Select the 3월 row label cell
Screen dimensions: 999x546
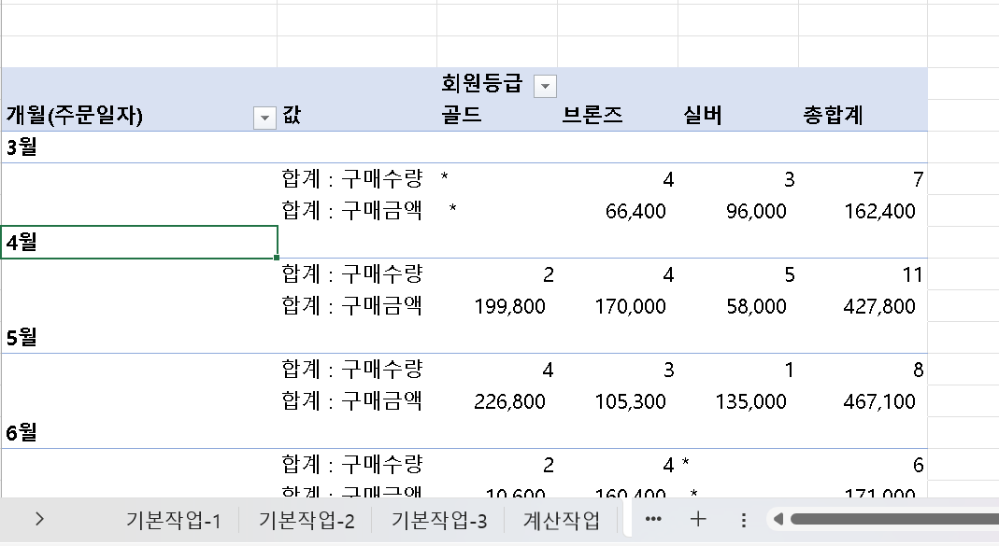click(x=138, y=147)
